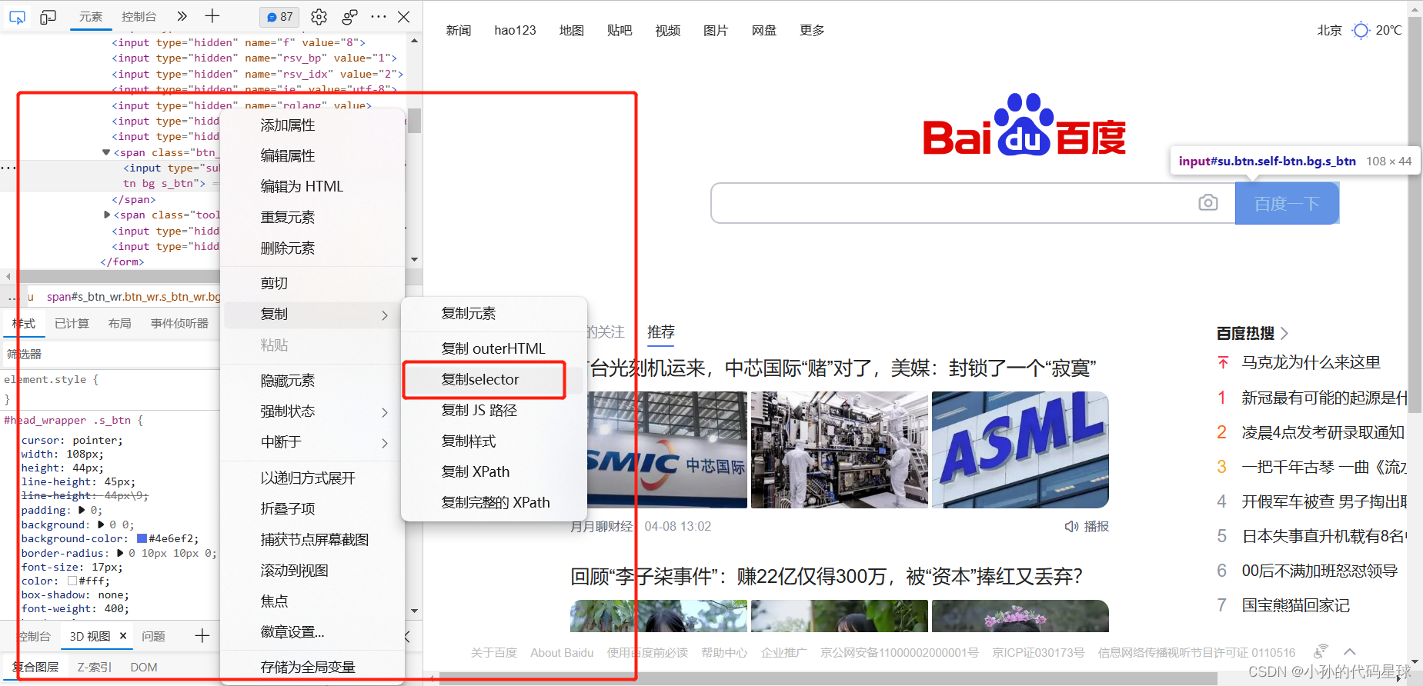
Task: Expand the 强制状态 submenu arrow
Action: tap(385, 412)
